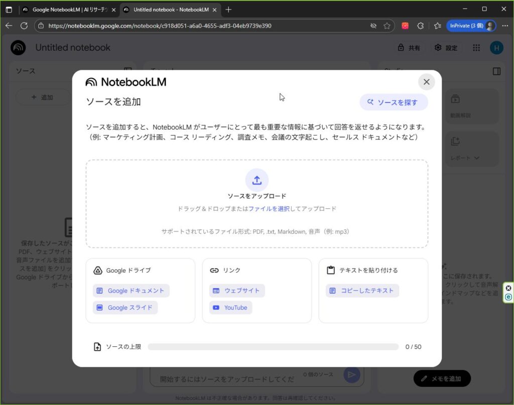Screen dimensions: 514x405
Task: Click the upload arrow icon
Action: [x=256, y=180]
